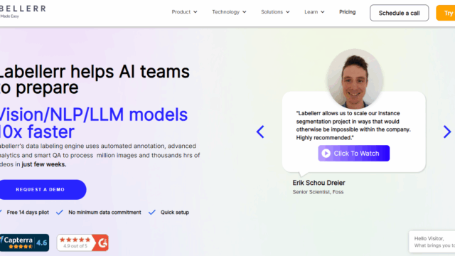
Task: Expand the Solutions dropdown chevron
Action: [x=287, y=12]
